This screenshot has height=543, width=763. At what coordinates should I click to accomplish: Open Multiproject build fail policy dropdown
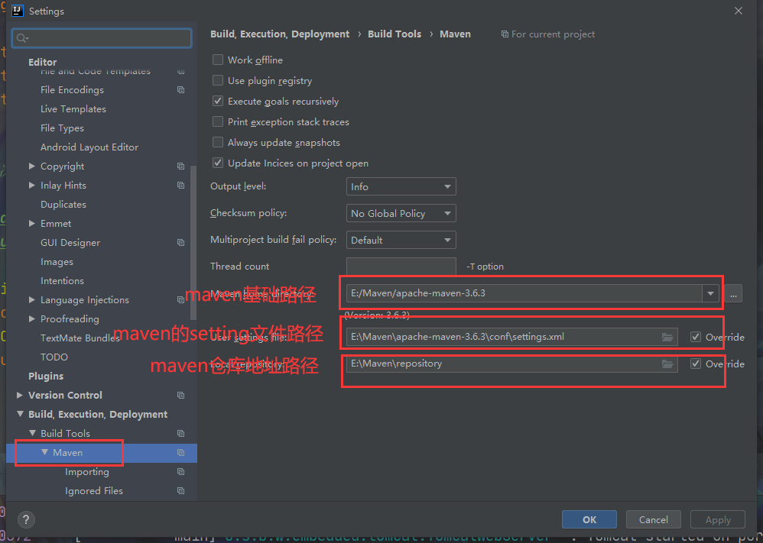pos(401,240)
